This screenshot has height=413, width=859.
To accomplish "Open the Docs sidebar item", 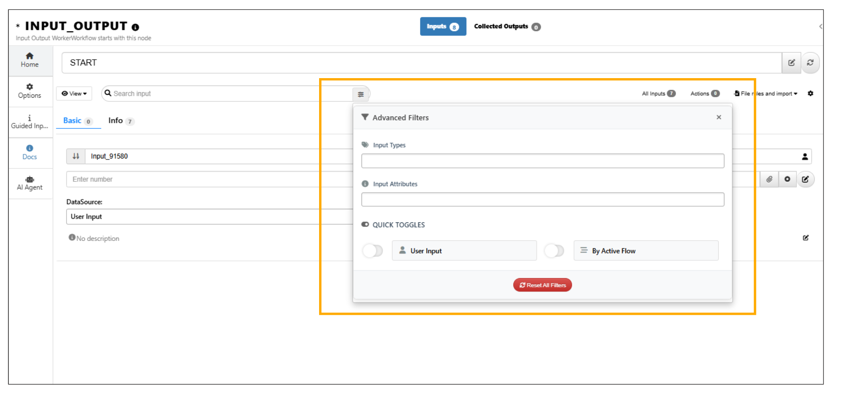I will pos(30,153).
